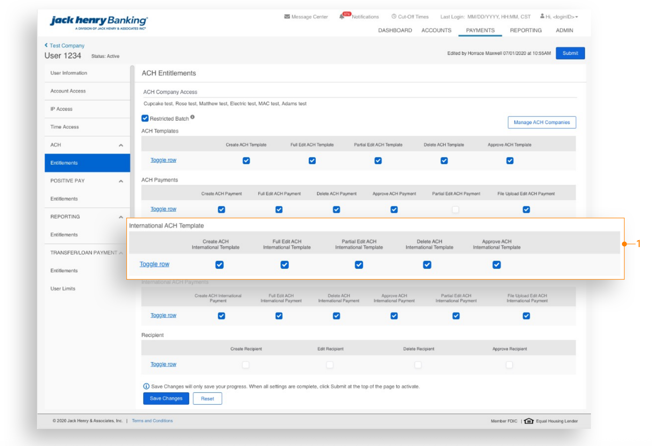
Task: Enable Partial Edit ACH Payment checkbox
Action: click(x=455, y=209)
